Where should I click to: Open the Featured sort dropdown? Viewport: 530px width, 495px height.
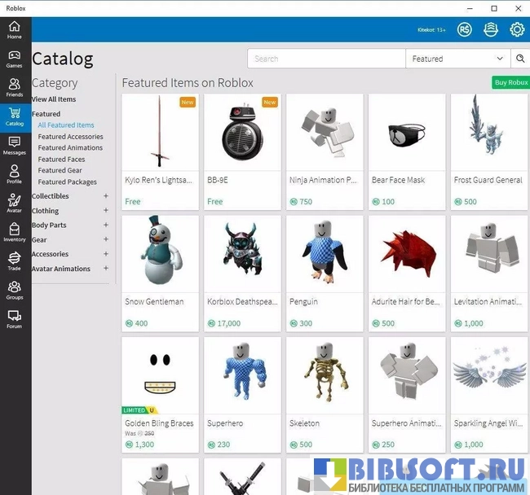coord(457,59)
